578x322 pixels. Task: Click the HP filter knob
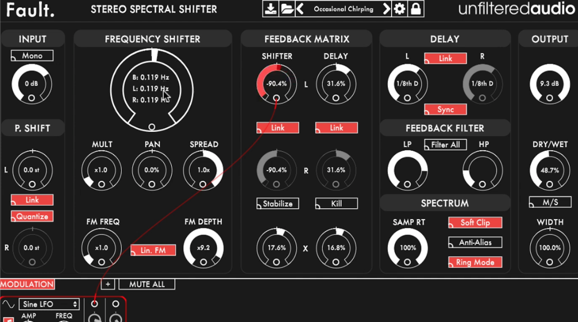[x=482, y=170]
